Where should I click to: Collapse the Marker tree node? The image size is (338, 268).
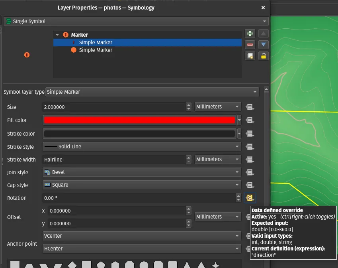[x=57, y=35]
